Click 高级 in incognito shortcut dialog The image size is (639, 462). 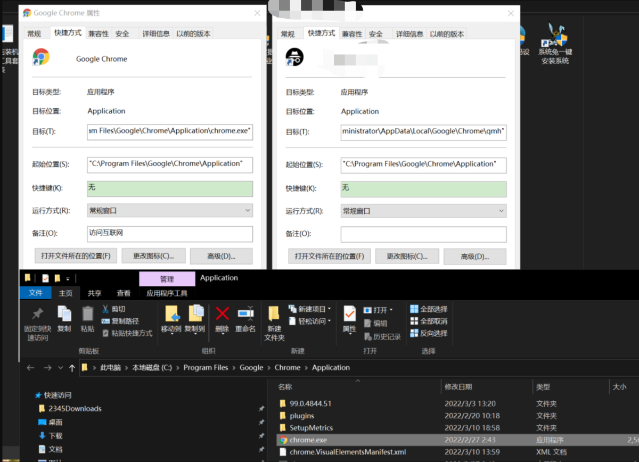(475, 257)
